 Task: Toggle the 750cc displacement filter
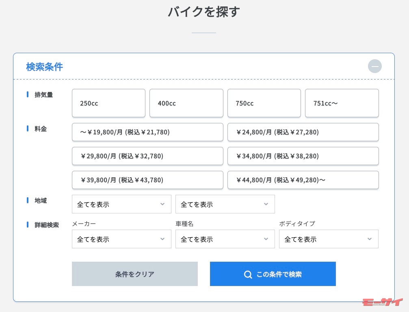pyautogui.click(x=264, y=103)
